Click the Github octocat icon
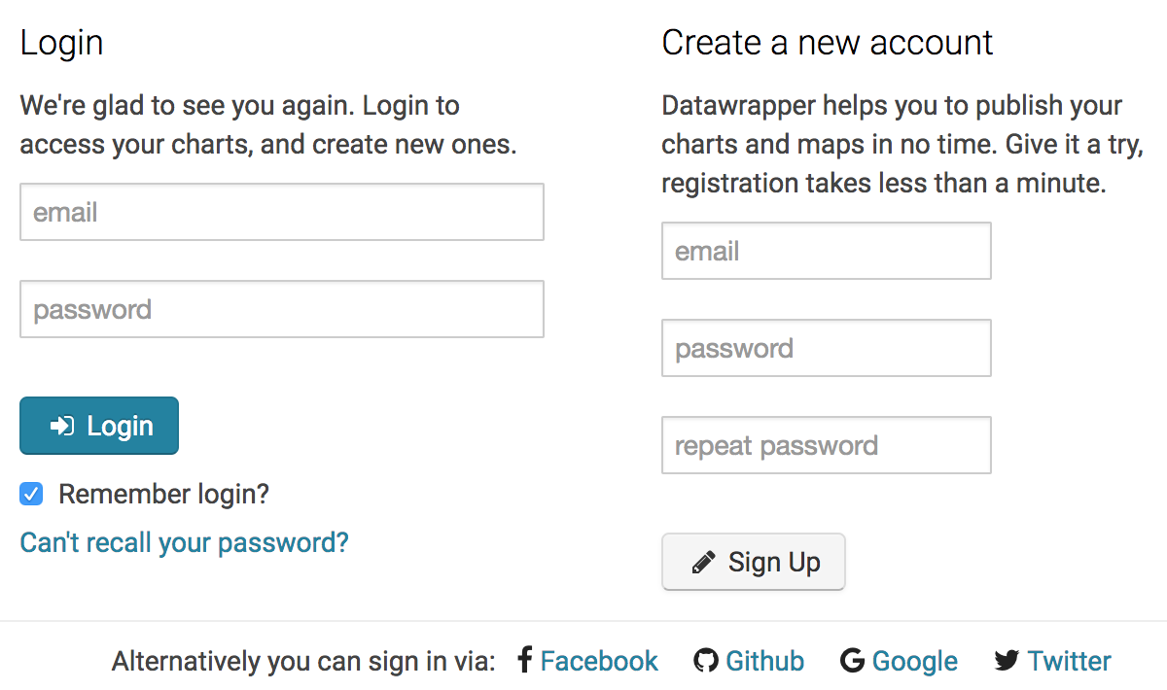 [x=706, y=661]
